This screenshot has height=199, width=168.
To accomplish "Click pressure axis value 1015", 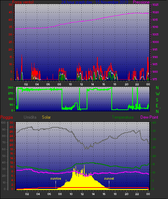I will pyautogui.click(x=155, y=20).
